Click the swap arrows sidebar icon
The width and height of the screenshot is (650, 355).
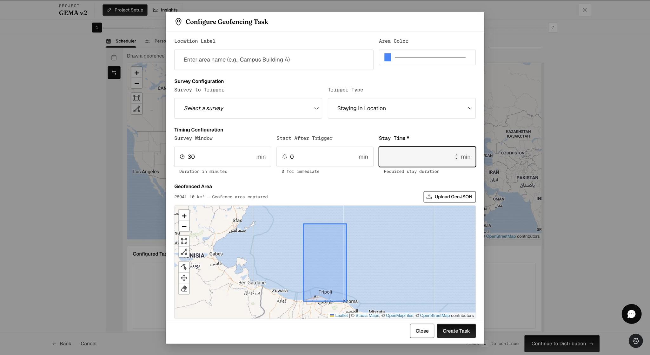pos(114,73)
